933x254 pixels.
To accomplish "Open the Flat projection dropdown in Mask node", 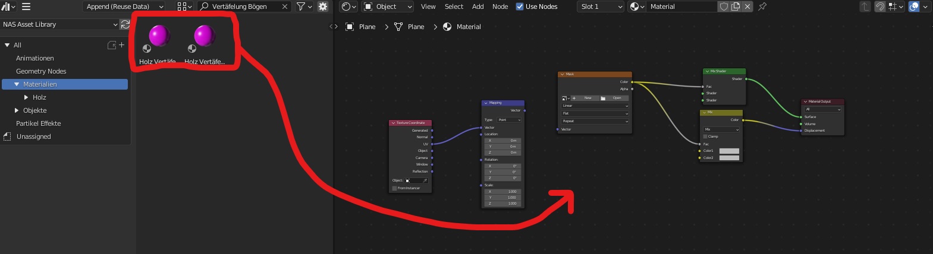I will (595, 113).
